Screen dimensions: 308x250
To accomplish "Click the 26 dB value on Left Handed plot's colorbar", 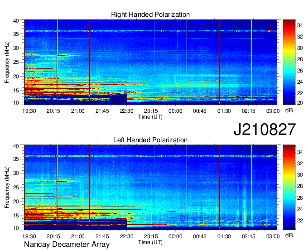I will [x=300, y=198].
